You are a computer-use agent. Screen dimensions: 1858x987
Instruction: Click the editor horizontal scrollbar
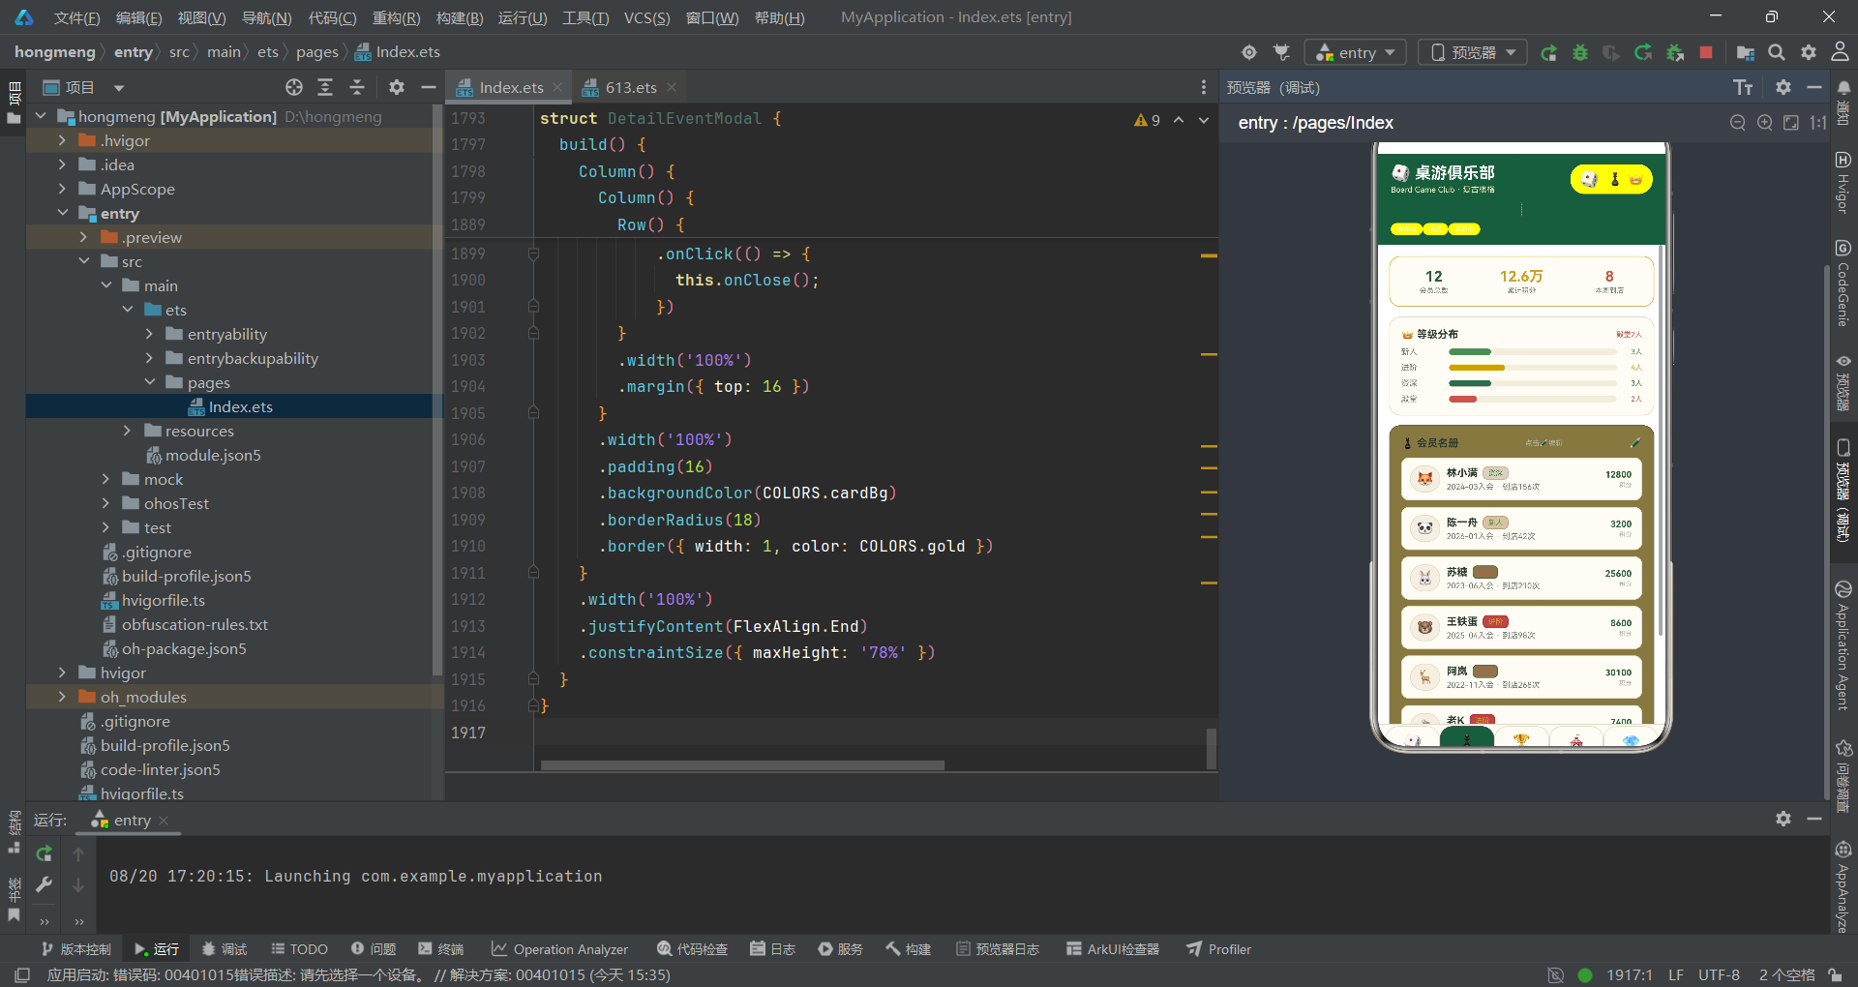pos(742,765)
